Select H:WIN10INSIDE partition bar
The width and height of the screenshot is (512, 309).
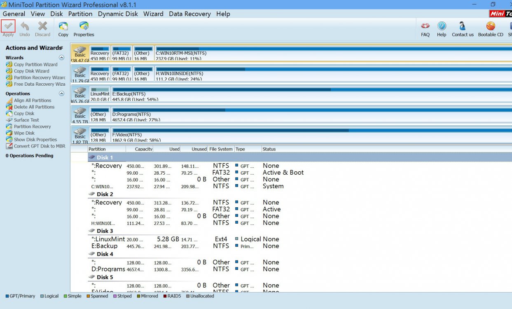pyautogui.click(x=333, y=73)
